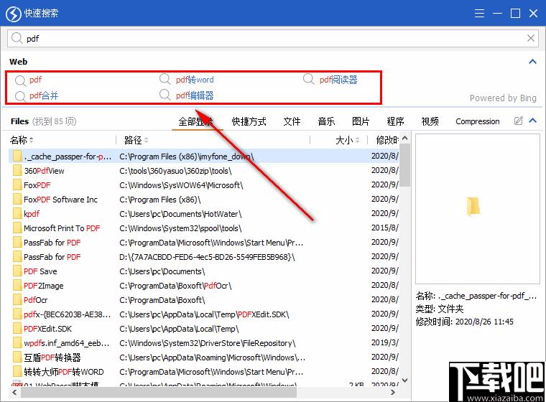The width and height of the screenshot is (546, 402).
Task: Switch to Compression tab
Action: (x=478, y=121)
